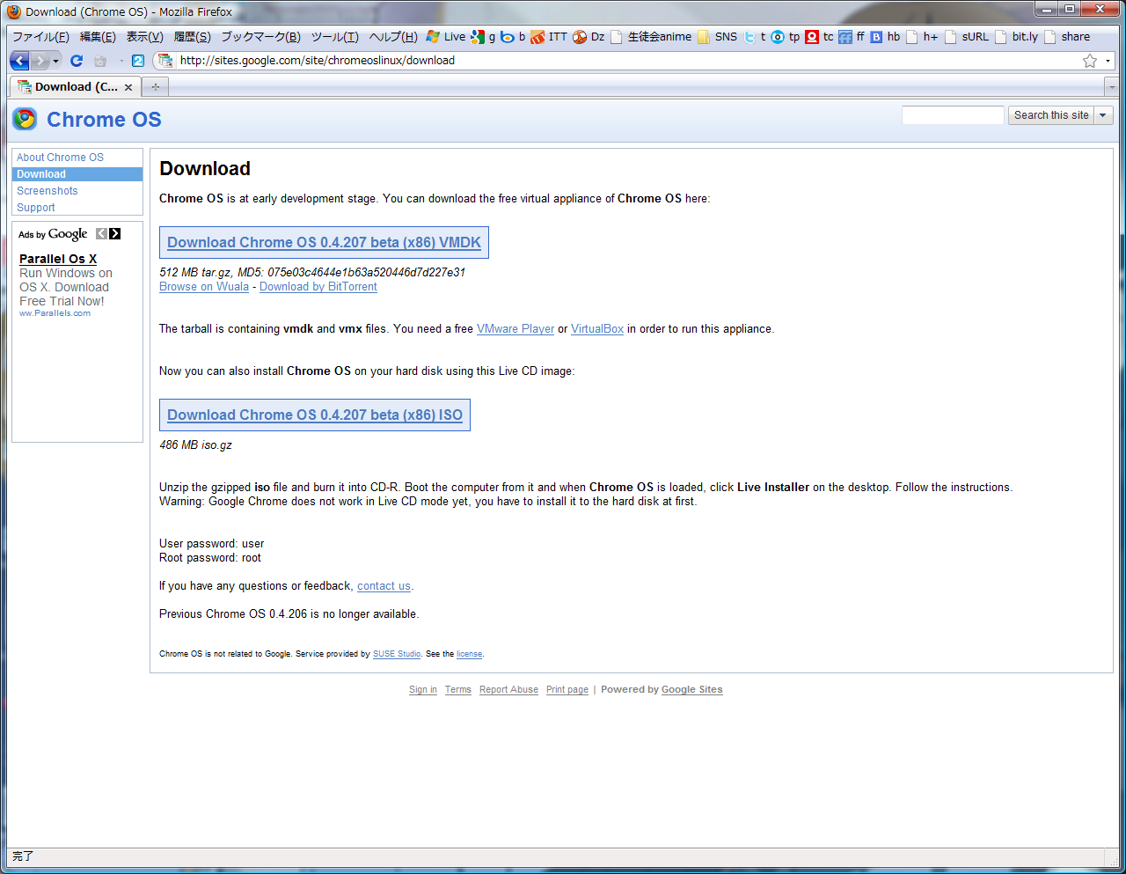Open the 表示(V) menu
1126x874 pixels.
pos(144,37)
